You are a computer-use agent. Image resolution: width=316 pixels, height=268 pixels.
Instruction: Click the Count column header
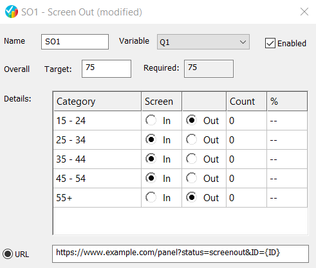(246, 102)
